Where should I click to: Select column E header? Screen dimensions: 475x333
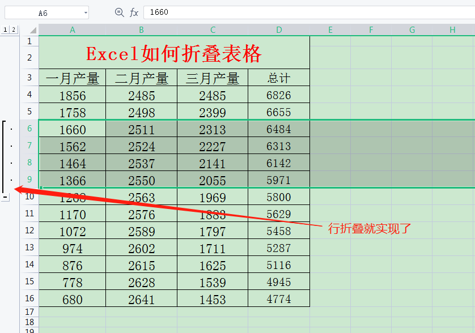coord(330,30)
